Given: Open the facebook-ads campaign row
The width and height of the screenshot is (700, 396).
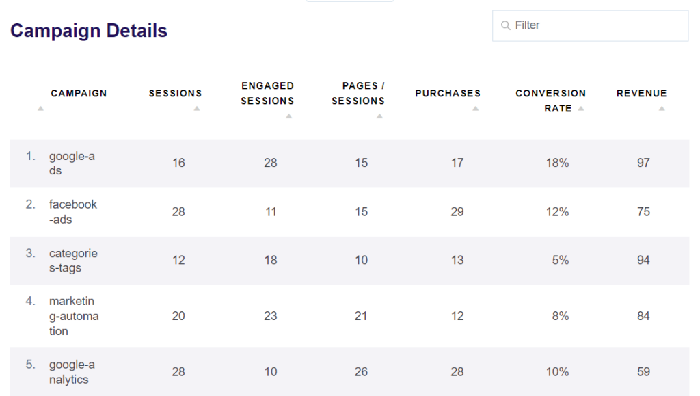Looking at the screenshot, I should 73,212.
